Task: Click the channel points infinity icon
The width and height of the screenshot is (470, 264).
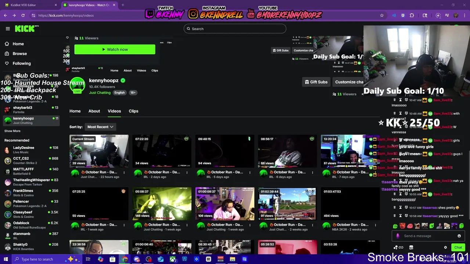Action: tap(398, 247)
